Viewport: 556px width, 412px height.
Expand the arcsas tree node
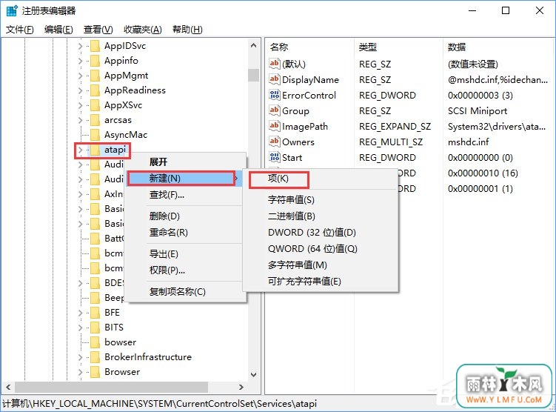click(x=81, y=120)
